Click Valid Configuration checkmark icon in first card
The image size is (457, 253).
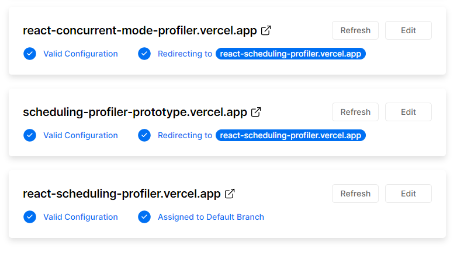pos(30,54)
